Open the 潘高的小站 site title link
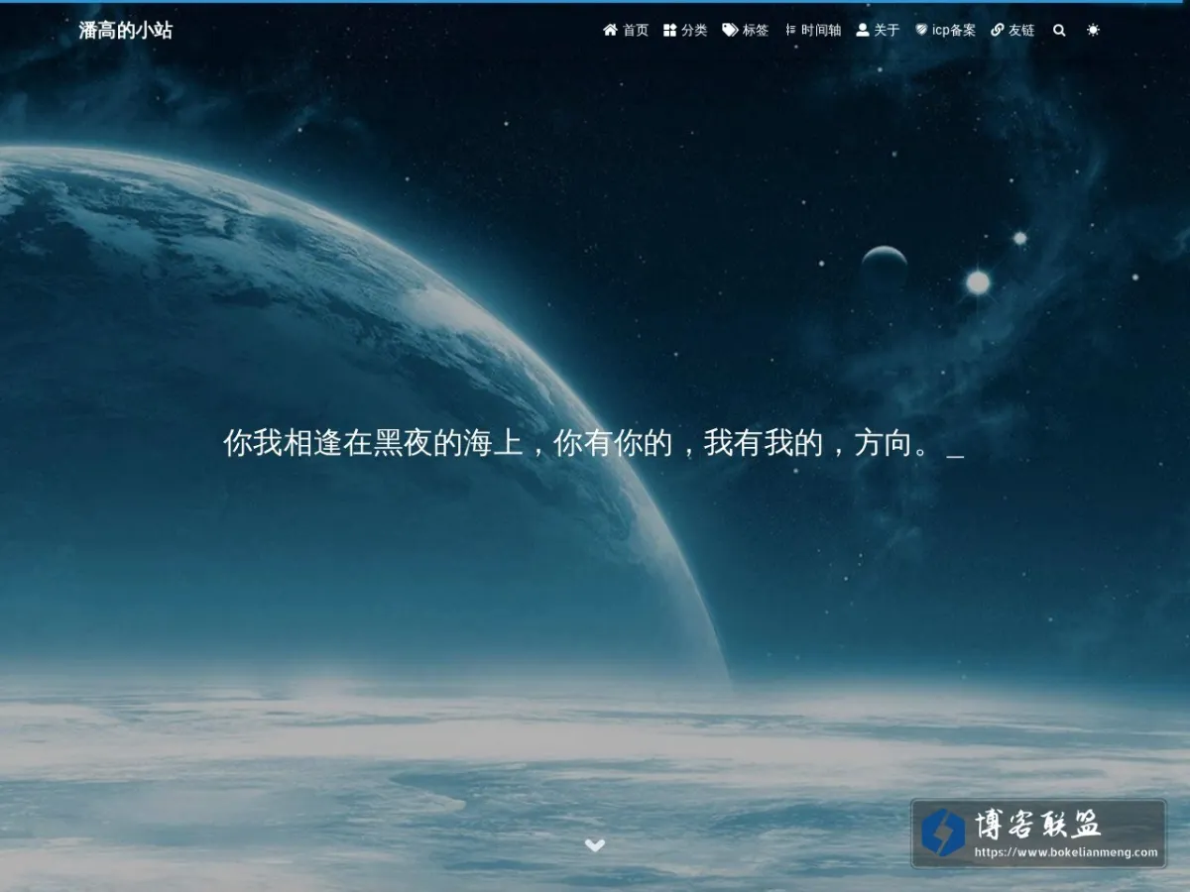 point(126,31)
